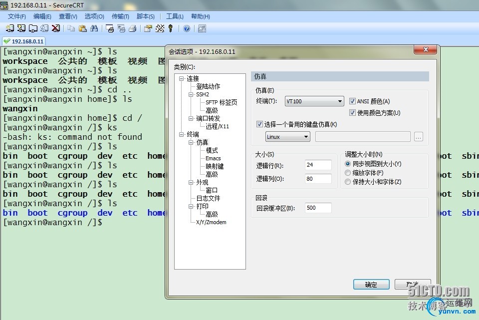479x320 pixels.
Task: Collapse the 外观 tree node
Action: pos(191,182)
